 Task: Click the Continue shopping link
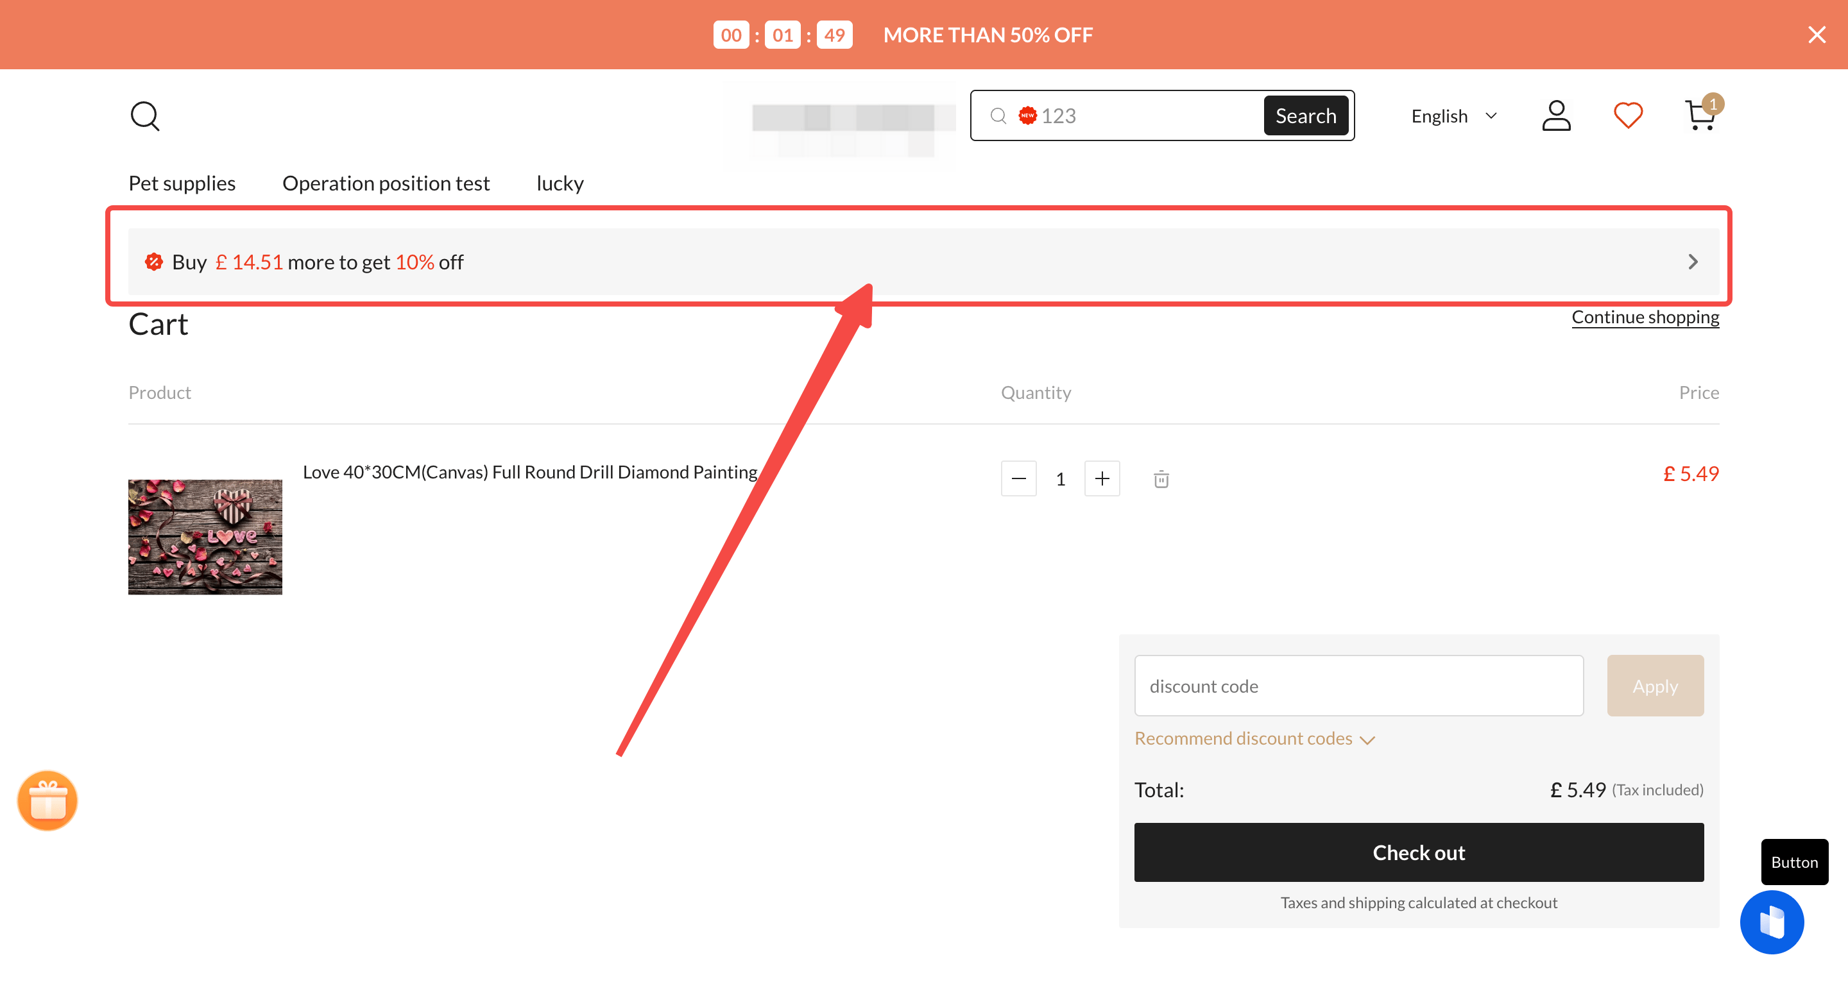pos(1645,316)
